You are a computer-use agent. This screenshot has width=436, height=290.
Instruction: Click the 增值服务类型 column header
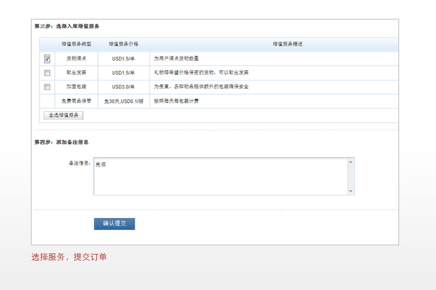[76, 44]
